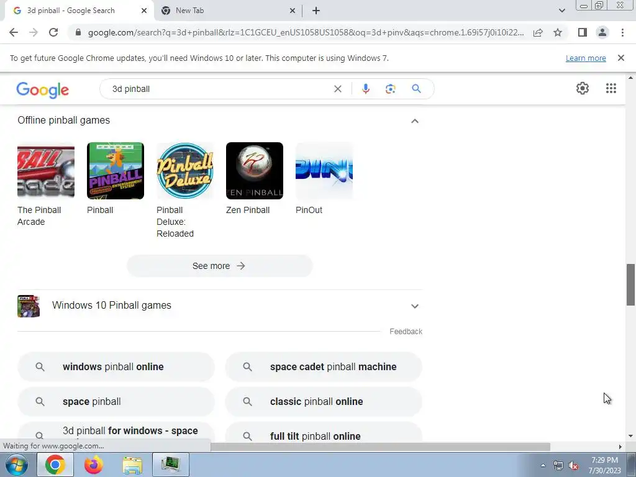This screenshot has width=636, height=477.
Task: Click the forward navigation arrow
Action: click(x=34, y=32)
